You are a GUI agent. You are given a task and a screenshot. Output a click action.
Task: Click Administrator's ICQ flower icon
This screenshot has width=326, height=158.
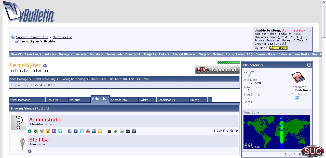click(x=36, y=131)
